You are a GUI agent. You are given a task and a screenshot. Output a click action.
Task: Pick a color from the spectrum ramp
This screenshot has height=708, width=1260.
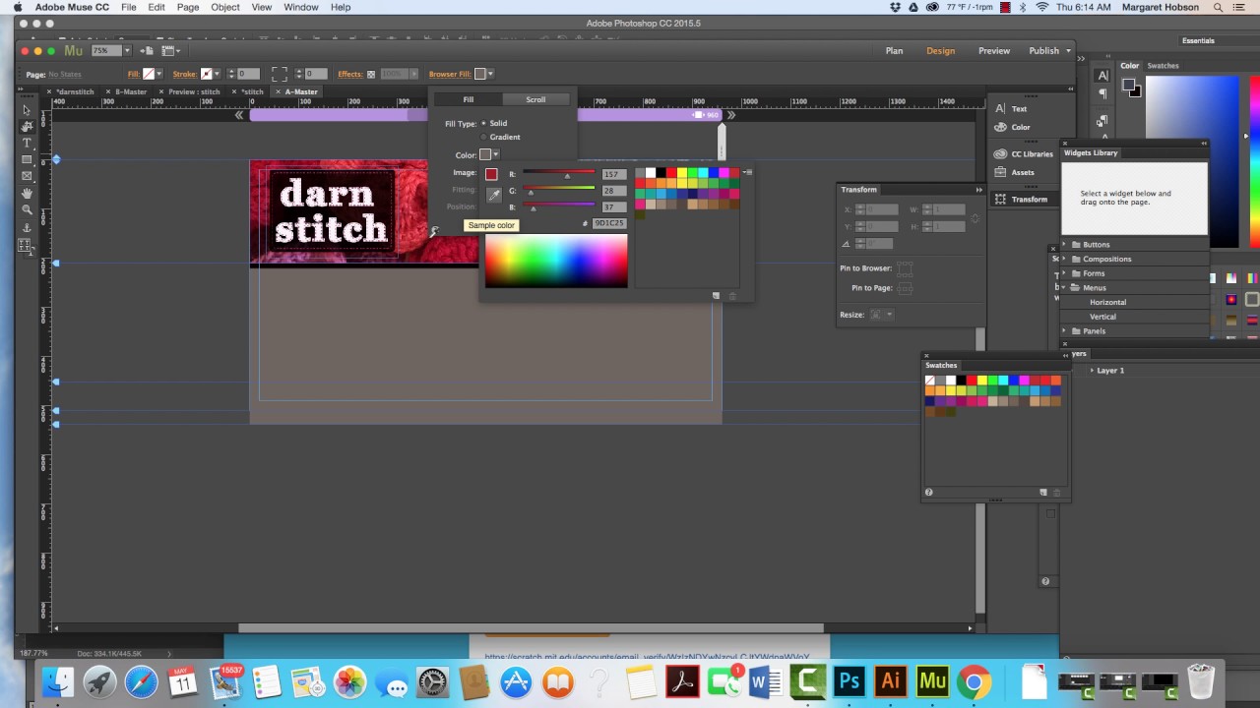(x=556, y=261)
